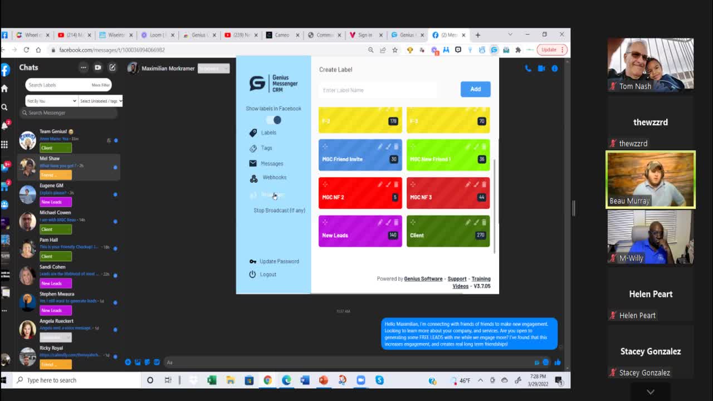Open the Genius Software link

[x=423, y=279]
